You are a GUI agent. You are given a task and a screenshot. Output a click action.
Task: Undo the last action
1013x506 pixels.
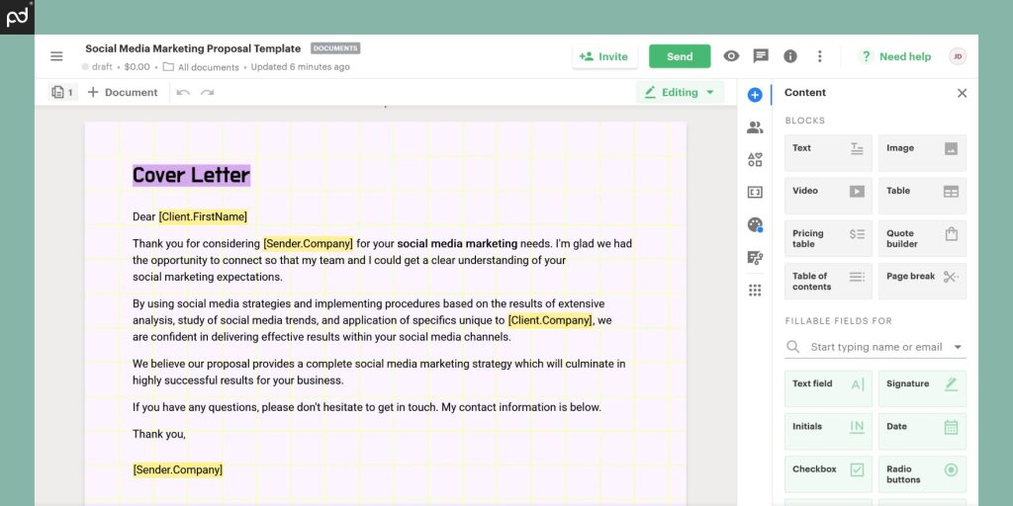point(183,92)
